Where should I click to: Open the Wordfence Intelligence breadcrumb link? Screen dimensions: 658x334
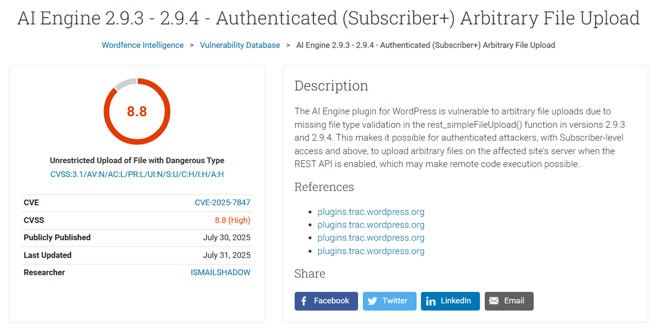(x=142, y=45)
